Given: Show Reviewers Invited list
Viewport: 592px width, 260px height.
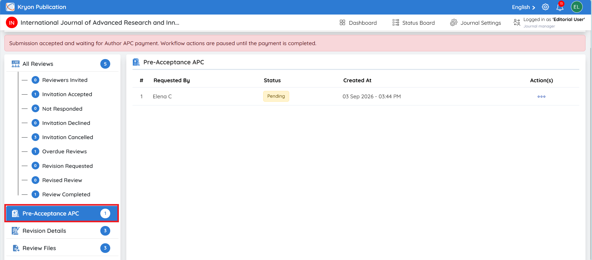Looking at the screenshot, I should pos(65,80).
